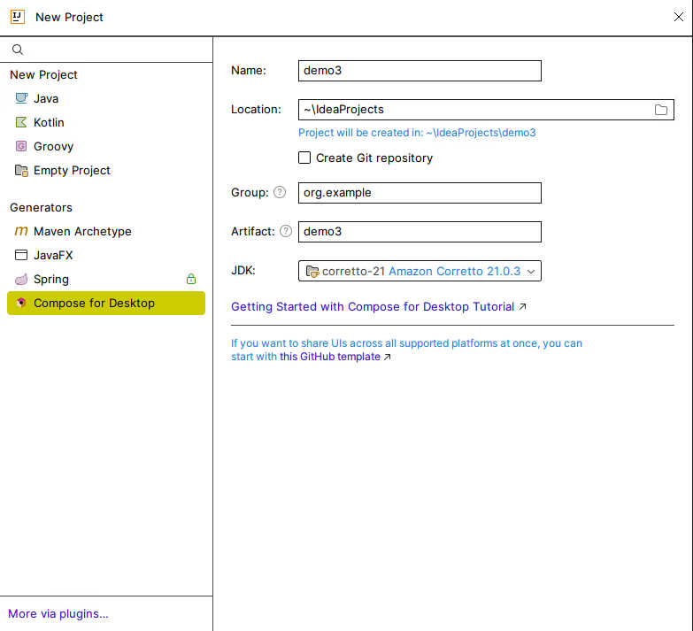693x631 pixels.
Task: Select Empty Project option
Action: click(106, 170)
